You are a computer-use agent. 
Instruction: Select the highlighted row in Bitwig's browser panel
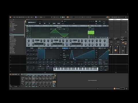(17, 35)
